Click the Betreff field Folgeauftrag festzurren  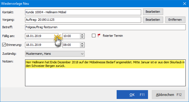pos(105,27)
